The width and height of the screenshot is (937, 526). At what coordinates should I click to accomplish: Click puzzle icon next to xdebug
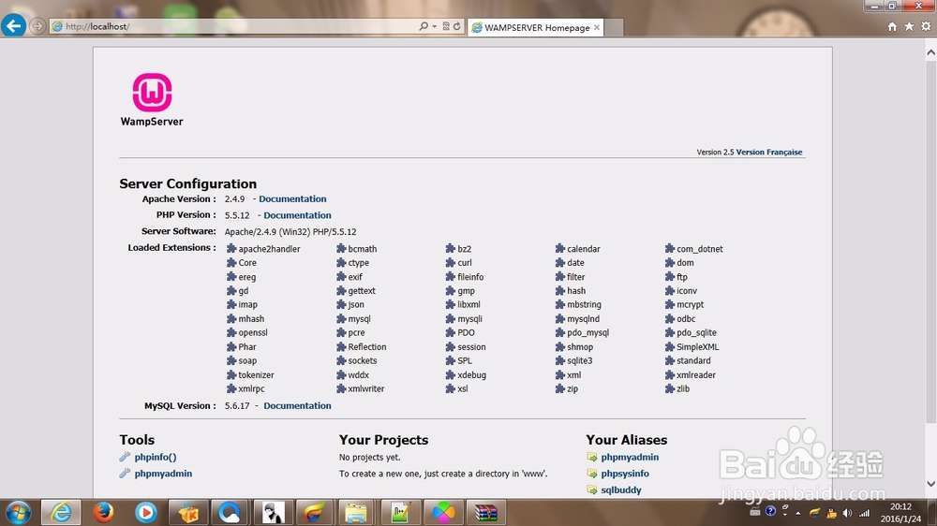451,375
